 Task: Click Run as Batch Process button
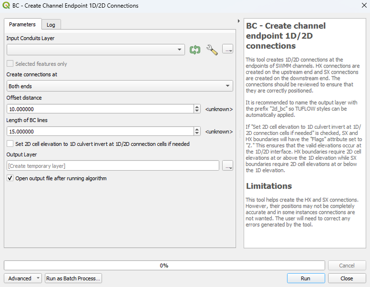coord(73,278)
